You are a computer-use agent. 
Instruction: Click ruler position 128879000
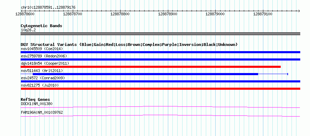point(215,14)
